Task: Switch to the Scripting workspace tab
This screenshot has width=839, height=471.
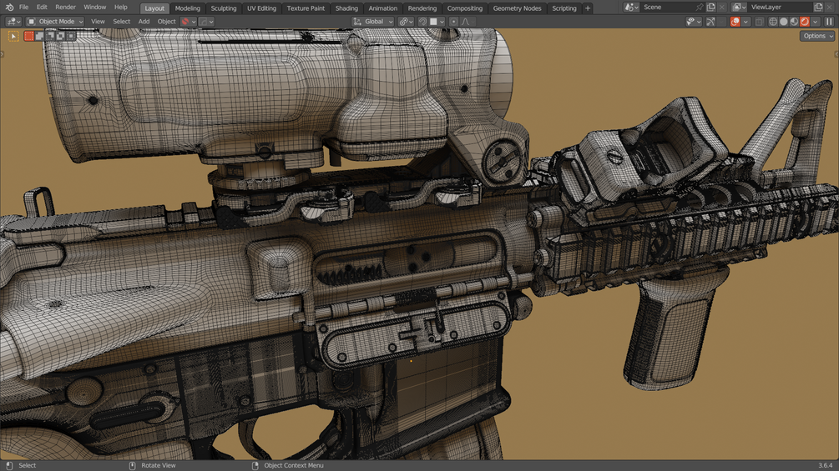Action: point(564,8)
